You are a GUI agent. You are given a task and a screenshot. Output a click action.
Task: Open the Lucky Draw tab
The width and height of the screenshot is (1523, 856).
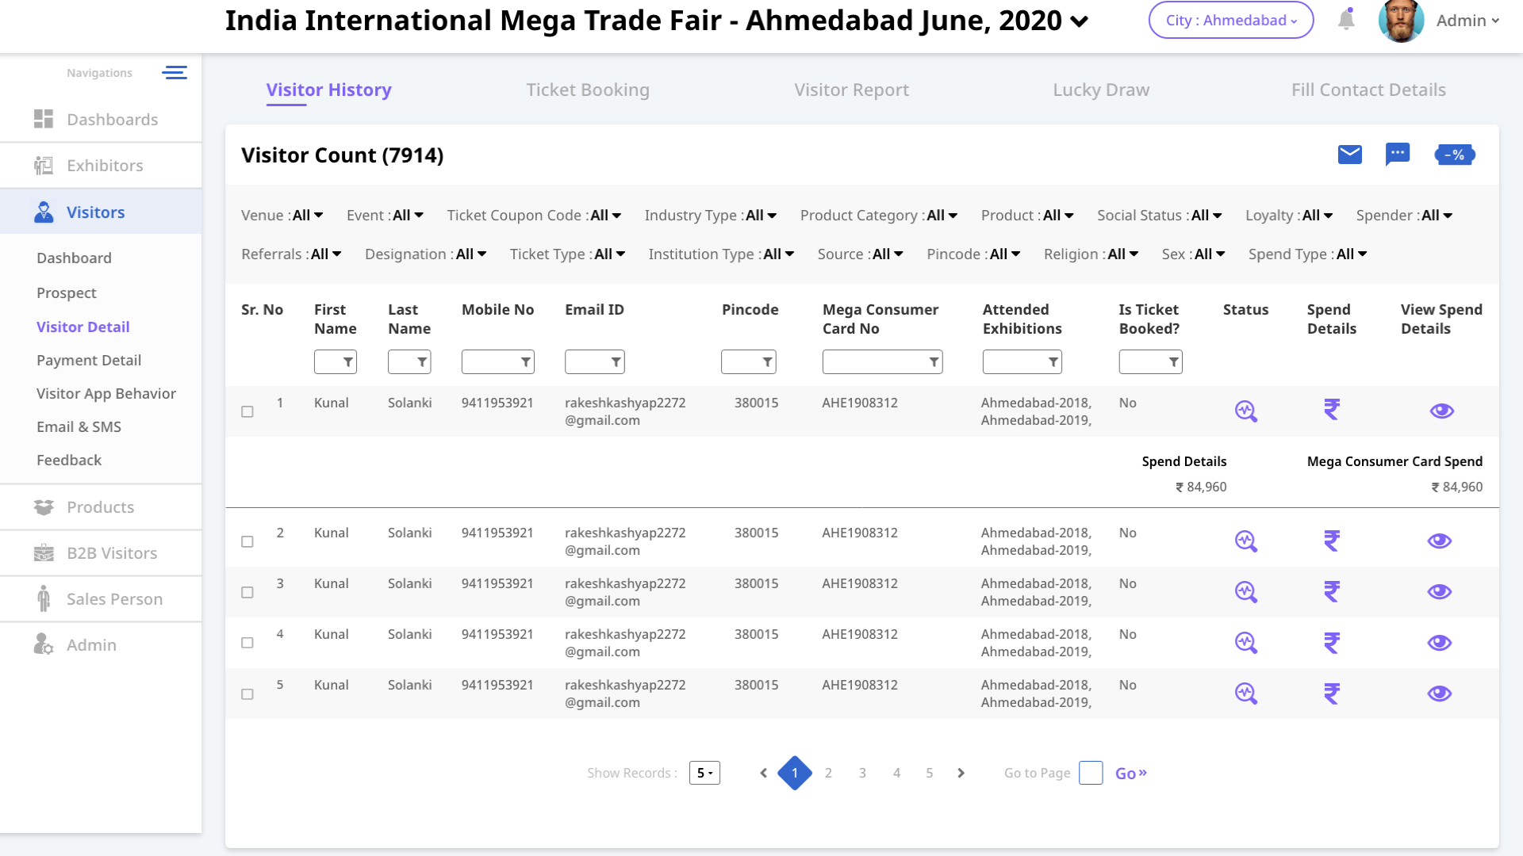tap(1100, 90)
